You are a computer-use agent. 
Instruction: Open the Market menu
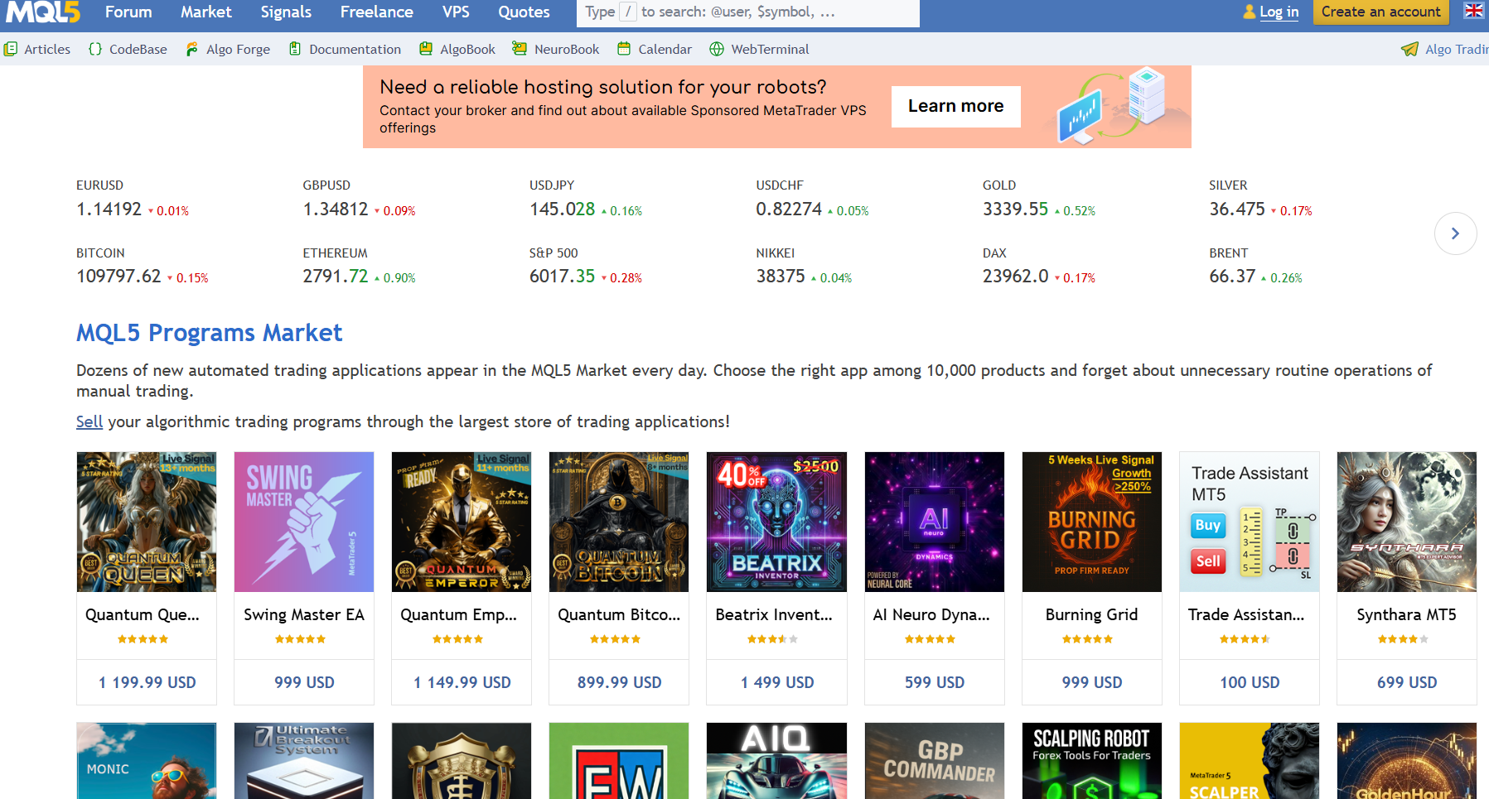(x=206, y=12)
